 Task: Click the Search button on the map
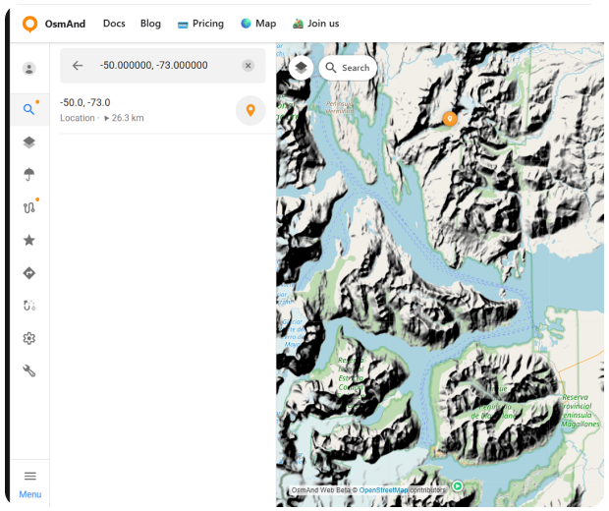tap(348, 68)
